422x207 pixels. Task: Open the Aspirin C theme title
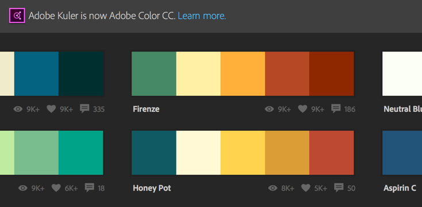pyautogui.click(x=400, y=188)
